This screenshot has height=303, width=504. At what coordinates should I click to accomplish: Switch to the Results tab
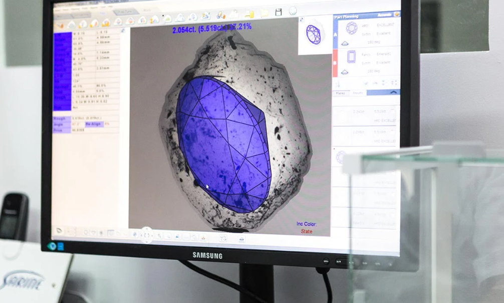click(358, 93)
